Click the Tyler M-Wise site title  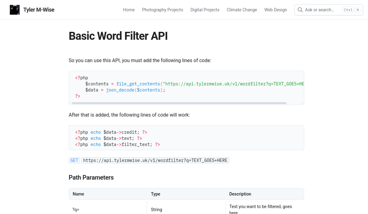click(39, 10)
